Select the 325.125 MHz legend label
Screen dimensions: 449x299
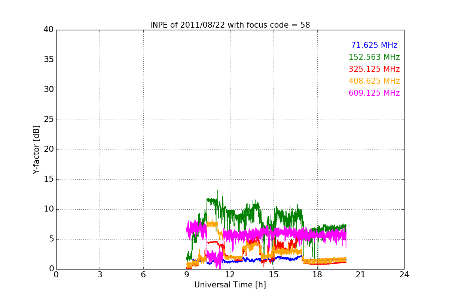coord(374,69)
